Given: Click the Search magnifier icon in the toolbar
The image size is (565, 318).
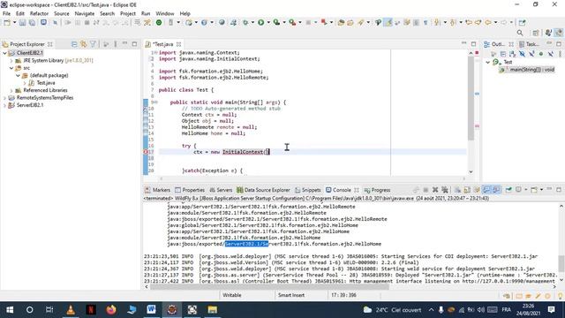Looking at the screenshot, I should pyautogui.click(x=520, y=33).
